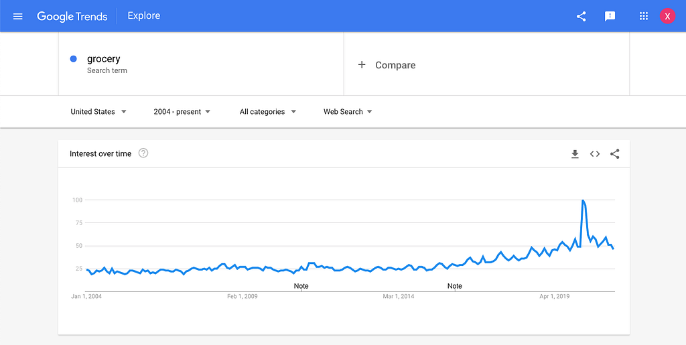This screenshot has width=686, height=345.
Task: Share the Interest over time chart
Action: (x=615, y=154)
